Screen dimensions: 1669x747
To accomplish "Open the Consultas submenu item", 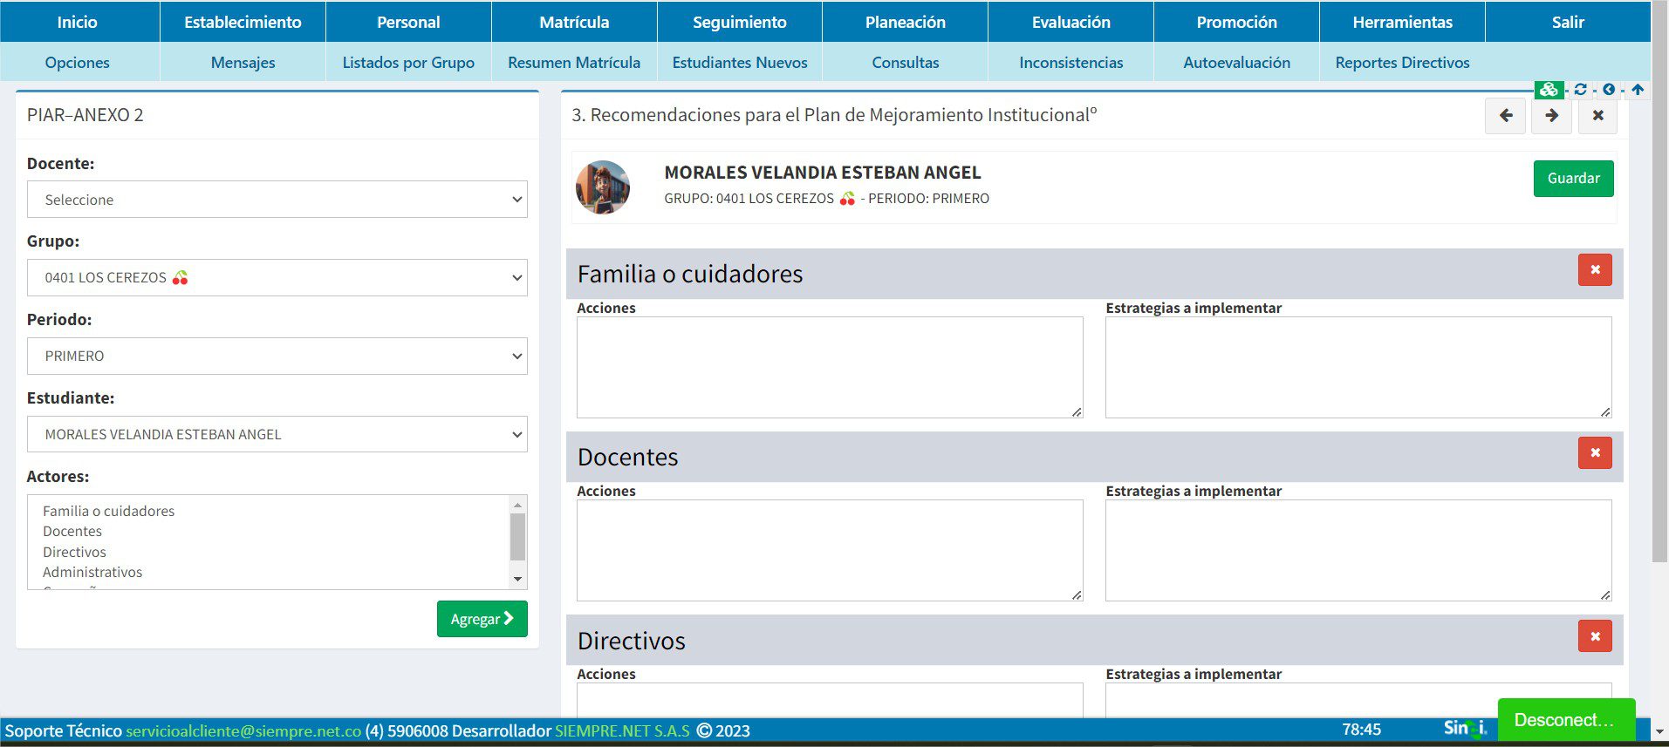I will (x=906, y=62).
